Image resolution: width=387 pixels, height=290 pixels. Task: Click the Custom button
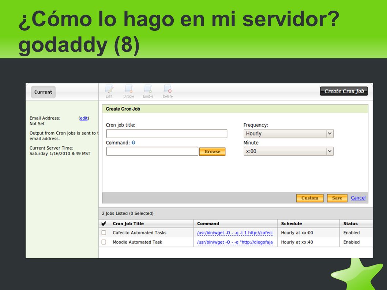pos(310,198)
